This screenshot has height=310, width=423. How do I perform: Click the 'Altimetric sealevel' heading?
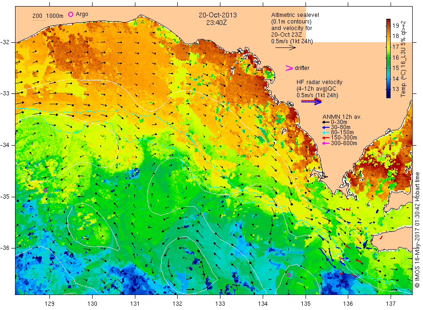coord(295,15)
